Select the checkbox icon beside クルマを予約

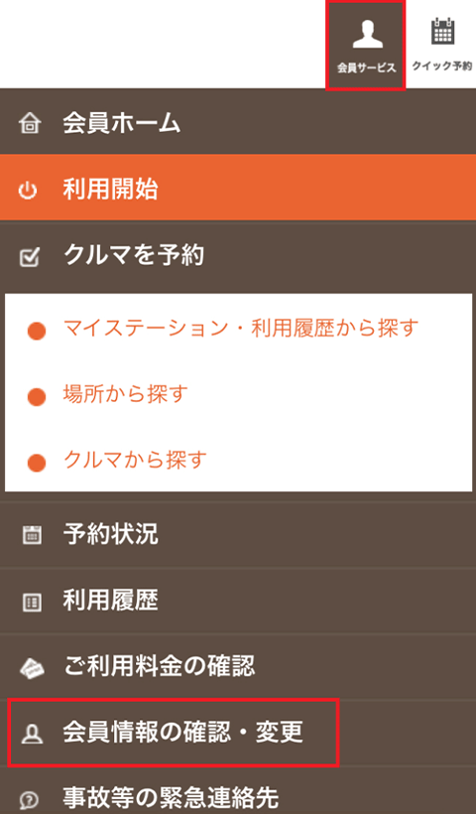(x=29, y=256)
